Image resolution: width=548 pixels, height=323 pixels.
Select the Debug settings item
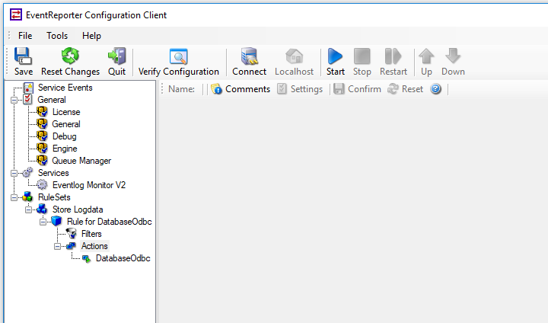(x=64, y=136)
